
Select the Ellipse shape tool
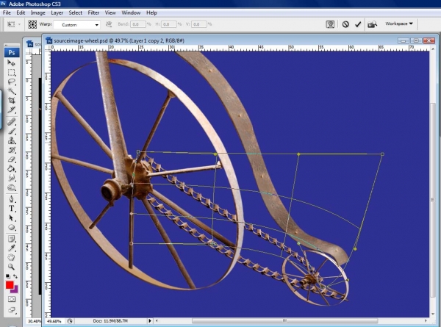[11, 227]
